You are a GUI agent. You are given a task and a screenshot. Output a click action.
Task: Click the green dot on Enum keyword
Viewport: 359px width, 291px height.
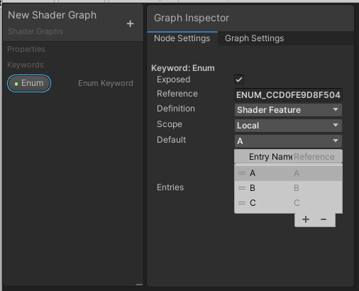[x=16, y=84]
